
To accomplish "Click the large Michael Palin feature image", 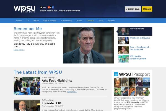I will point(89,45).
